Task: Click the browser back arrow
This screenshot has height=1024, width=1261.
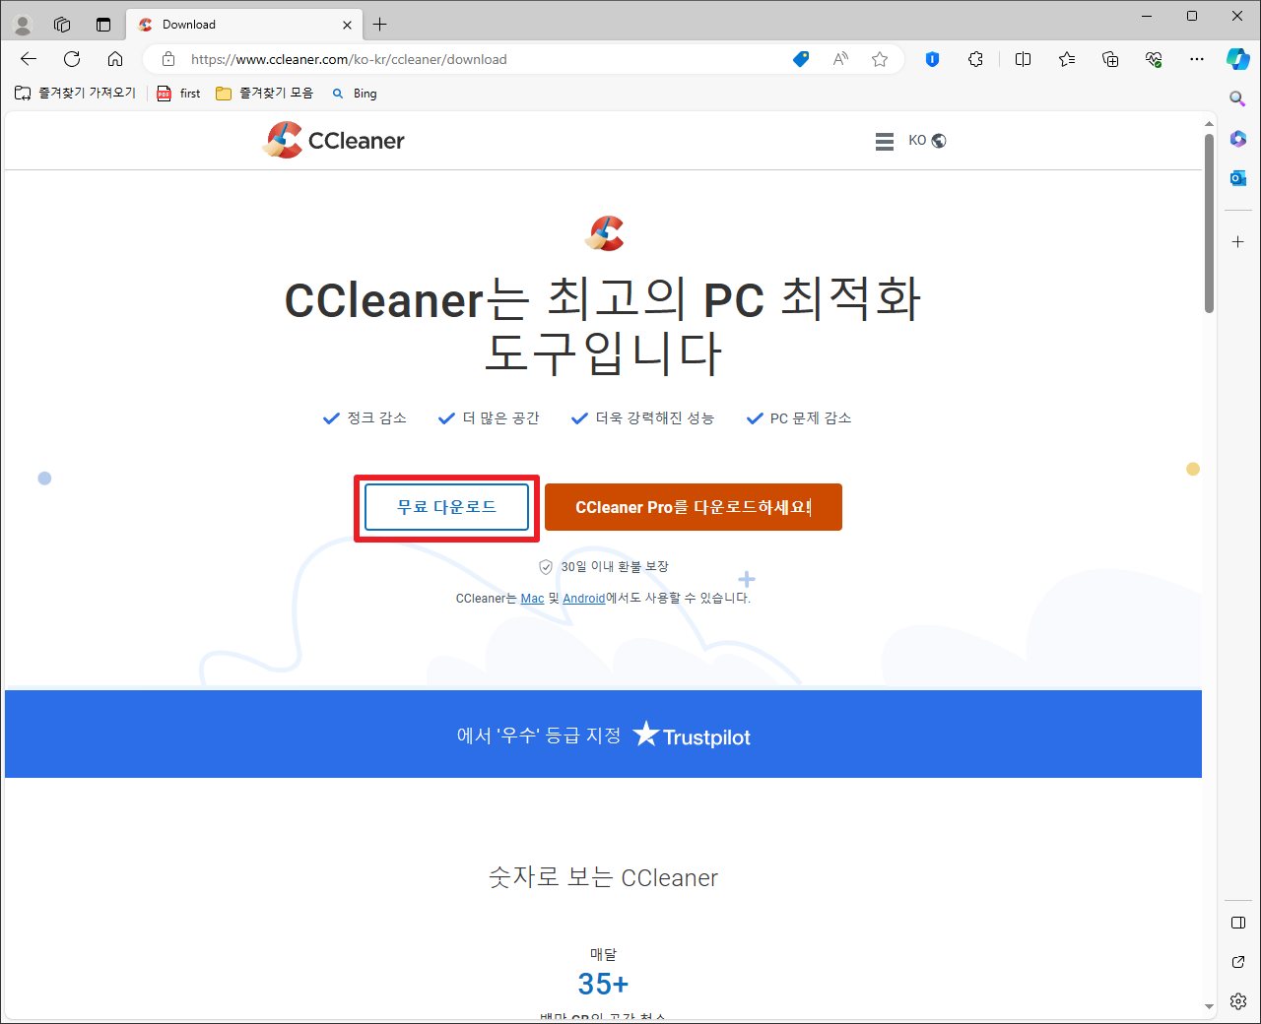Action: (x=29, y=59)
